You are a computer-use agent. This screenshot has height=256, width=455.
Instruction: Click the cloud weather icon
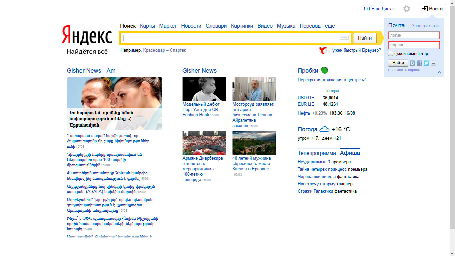(x=324, y=129)
